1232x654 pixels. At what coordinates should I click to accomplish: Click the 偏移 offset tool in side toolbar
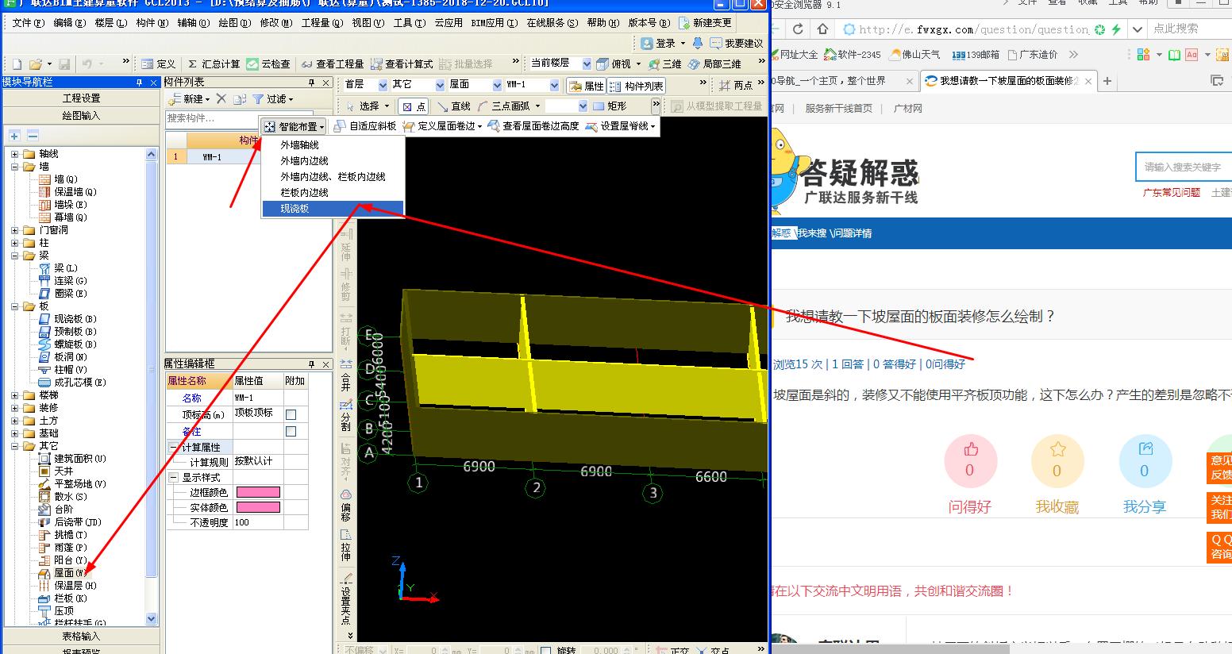click(x=346, y=505)
